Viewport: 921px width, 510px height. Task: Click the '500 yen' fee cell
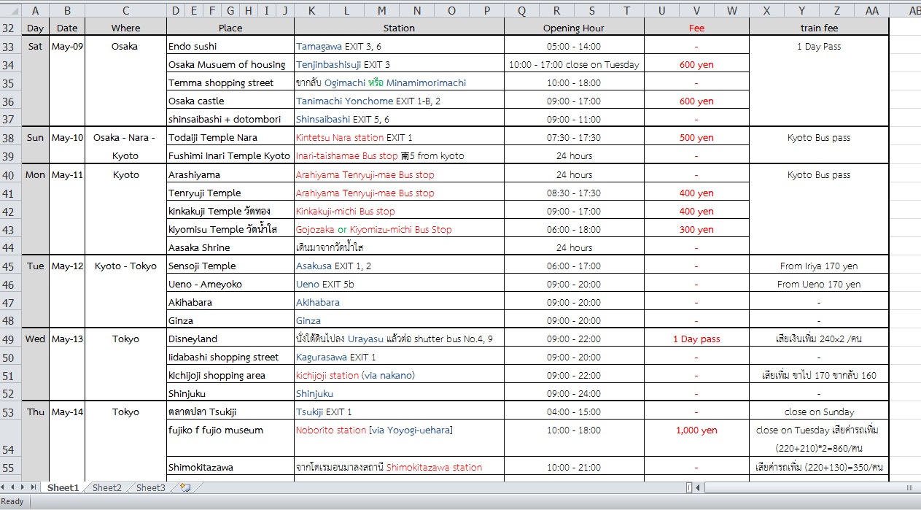(696, 137)
